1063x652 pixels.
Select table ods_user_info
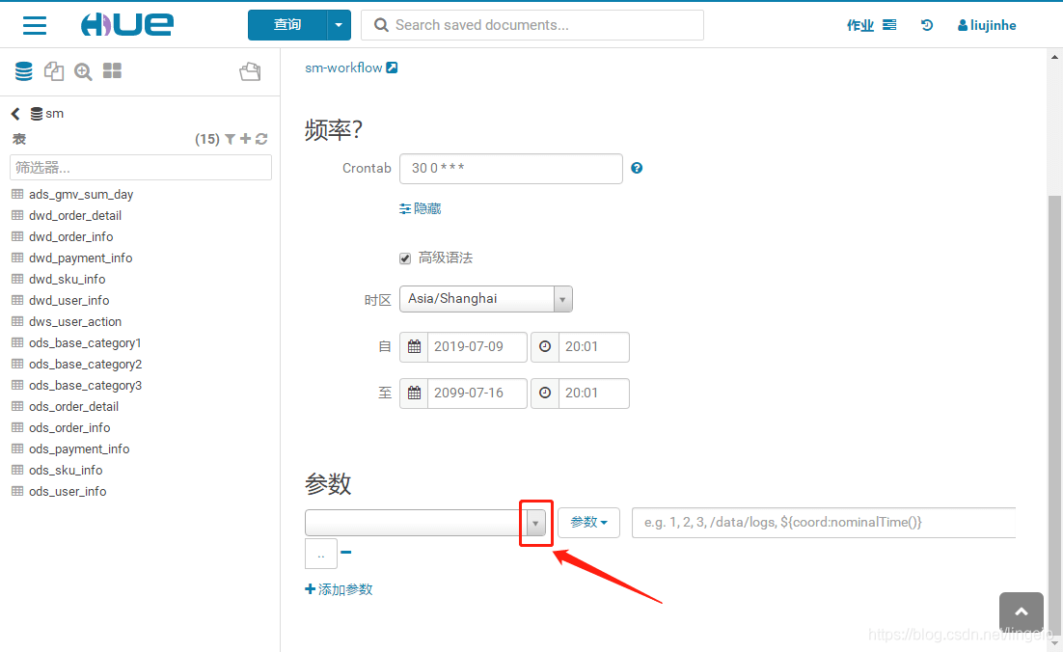tap(68, 491)
